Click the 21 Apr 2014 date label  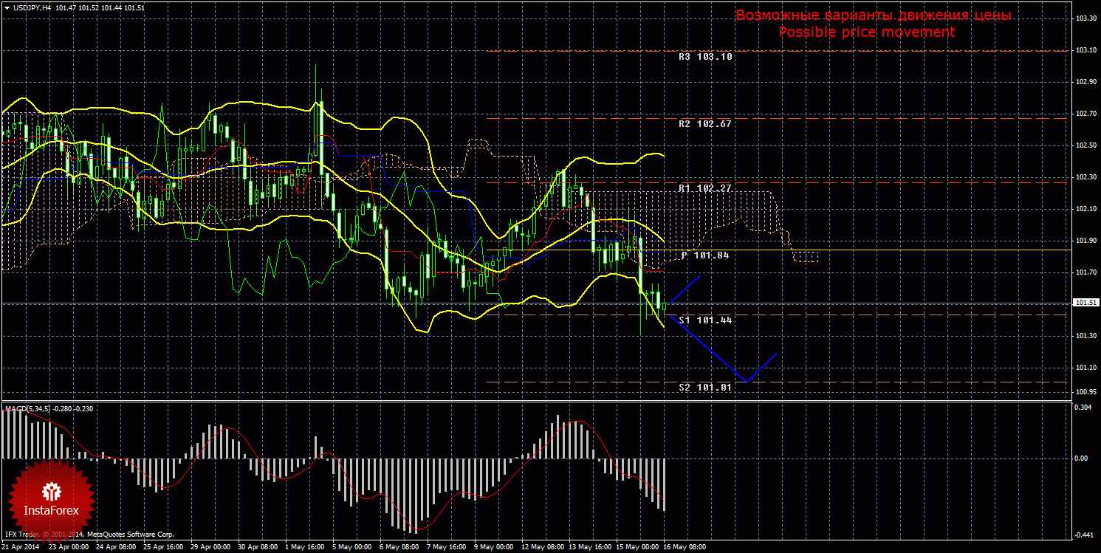[20, 547]
